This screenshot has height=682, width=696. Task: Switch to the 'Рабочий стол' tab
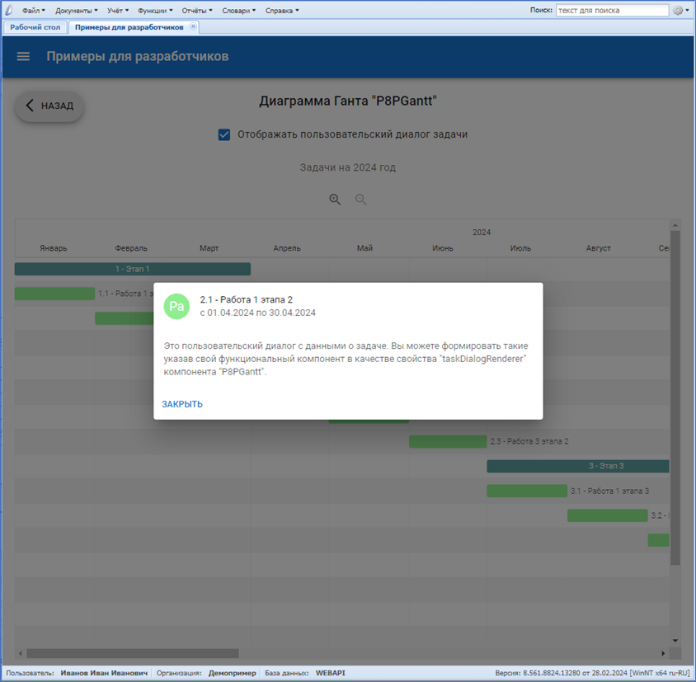[x=35, y=27]
